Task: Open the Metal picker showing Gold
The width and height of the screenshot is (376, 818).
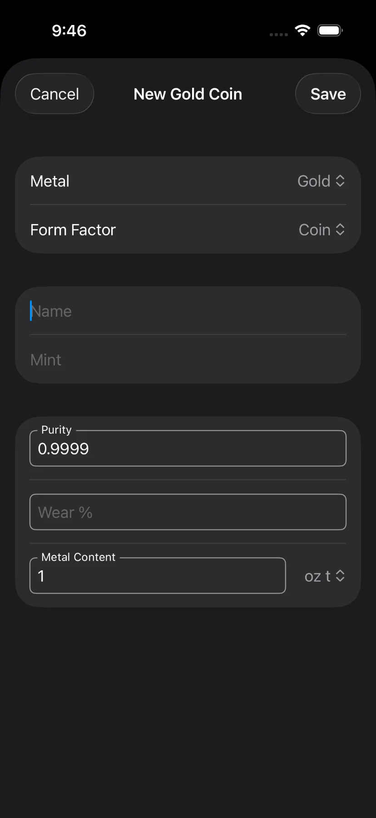Action: [321, 181]
